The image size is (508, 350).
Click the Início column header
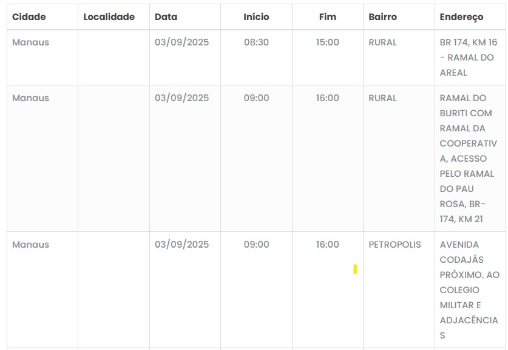256,17
